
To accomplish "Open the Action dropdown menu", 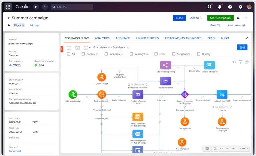I will pyautogui.click(x=196, y=18).
